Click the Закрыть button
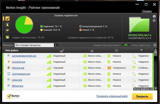 click(142, 97)
